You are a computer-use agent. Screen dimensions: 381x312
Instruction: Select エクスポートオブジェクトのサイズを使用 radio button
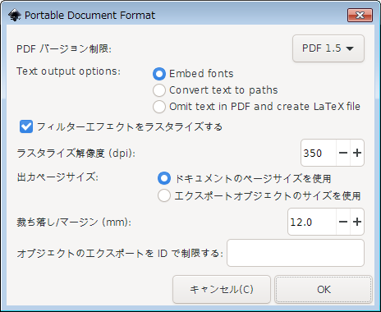pos(164,195)
